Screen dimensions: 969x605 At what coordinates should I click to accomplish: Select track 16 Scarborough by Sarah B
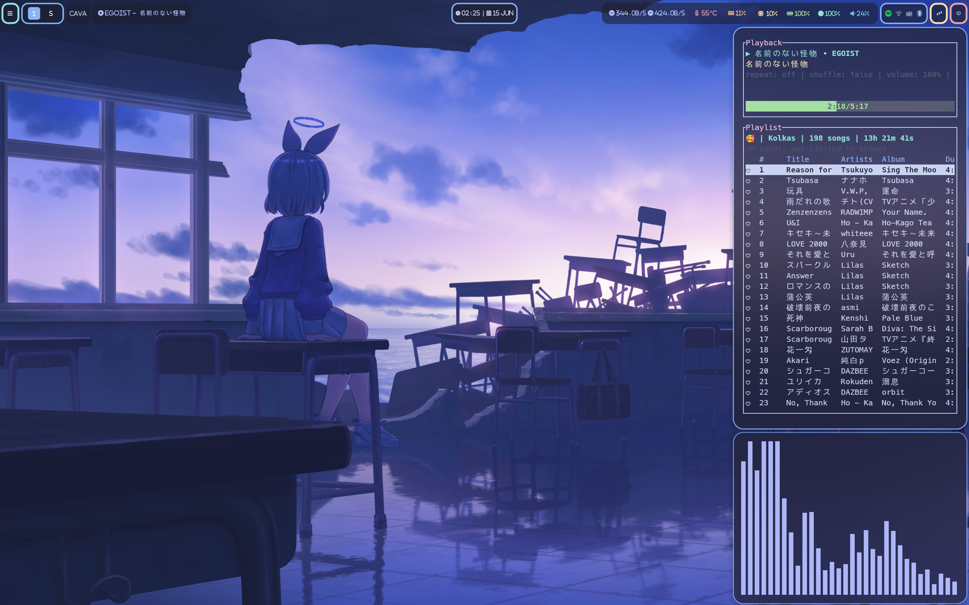pyautogui.click(x=809, y=329)
